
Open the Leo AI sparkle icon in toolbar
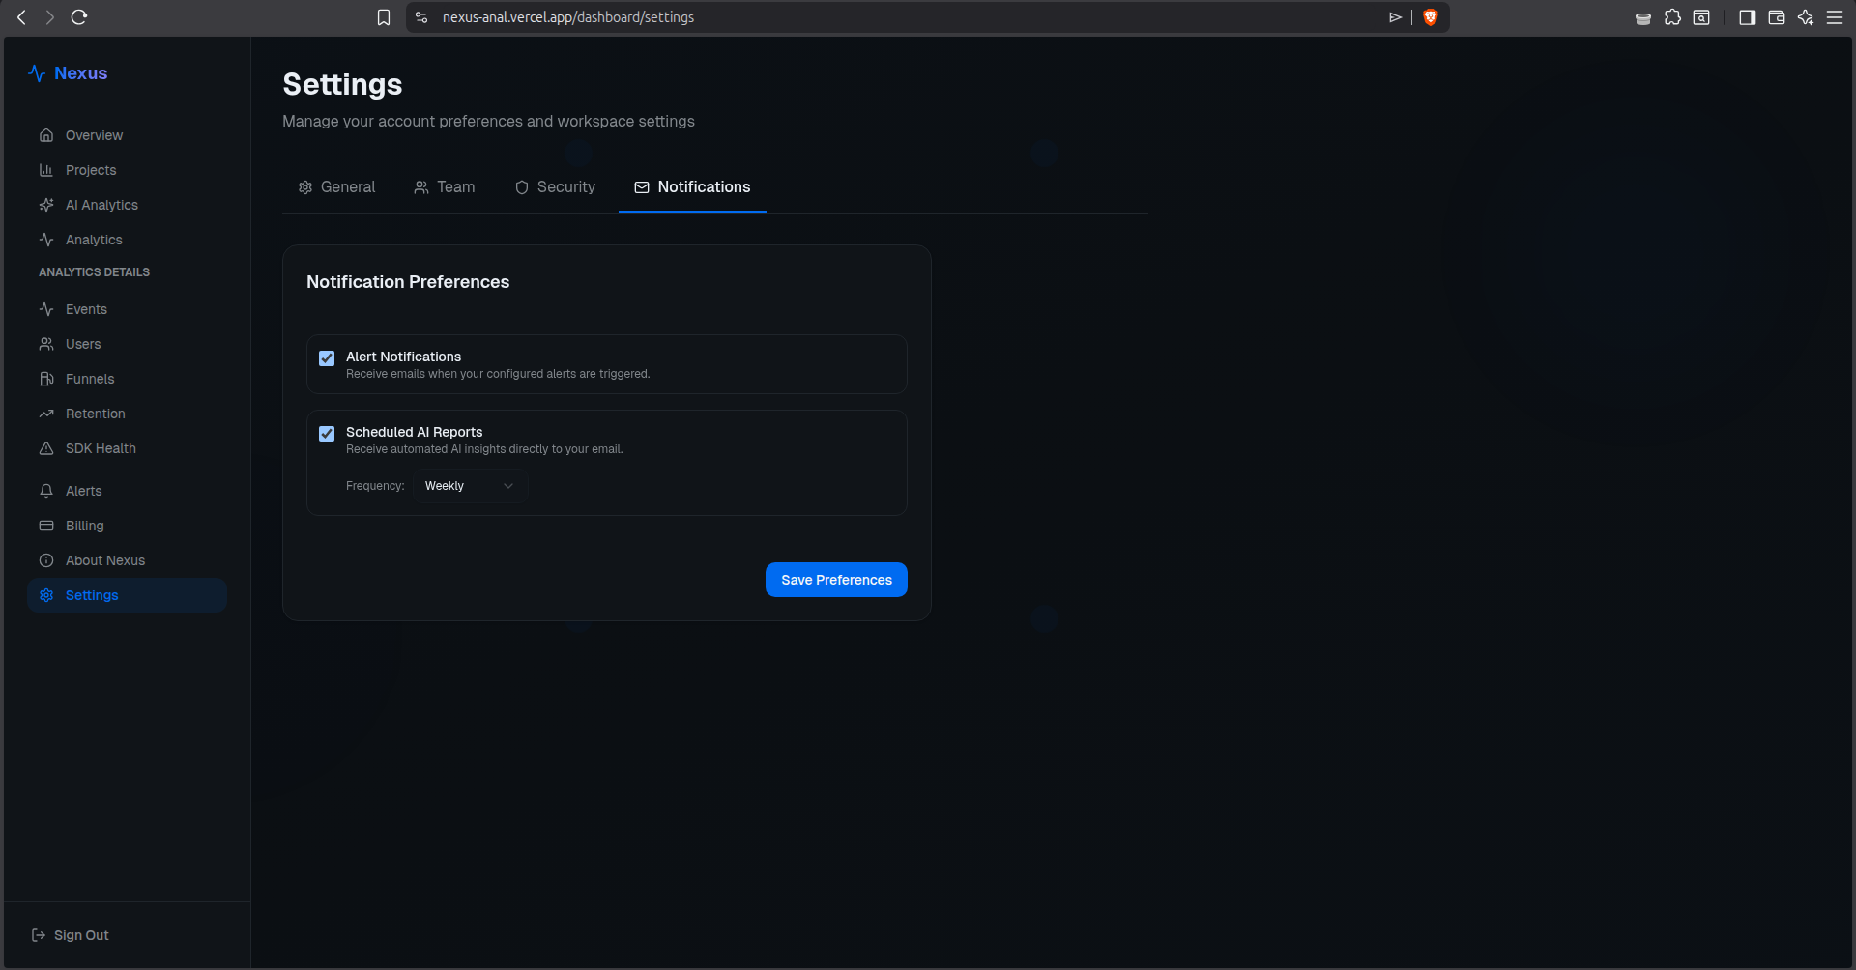[1806, 17]
